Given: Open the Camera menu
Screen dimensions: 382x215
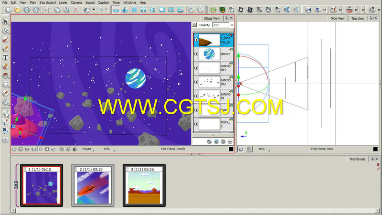Looking at the screenshot, I should click(x=76, y=2).
